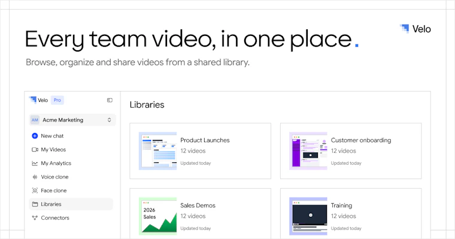The width and height of the screenshot is (455, 239).
Task: Click the Connectors nodes icon
Action: (35, 218)
